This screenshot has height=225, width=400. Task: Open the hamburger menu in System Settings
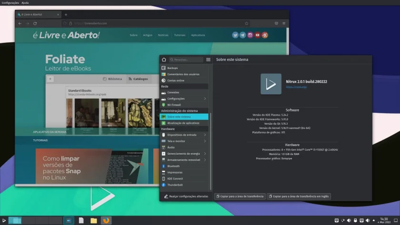(x=208, y=59)
